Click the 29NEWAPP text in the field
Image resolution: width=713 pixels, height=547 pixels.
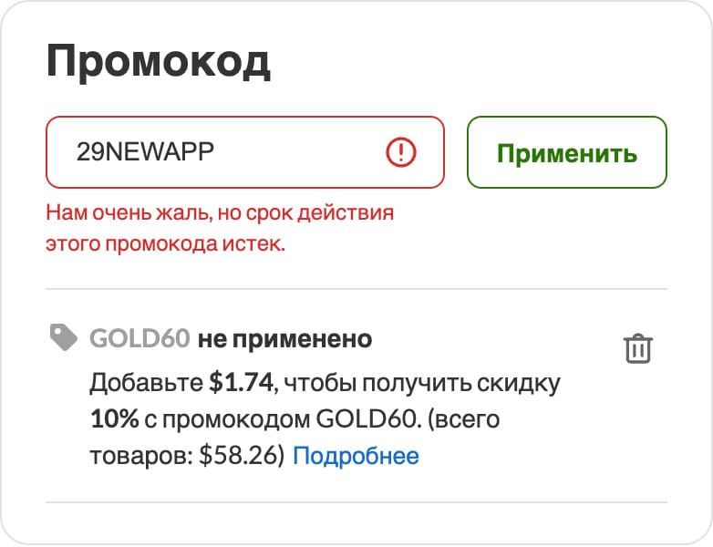pyautogui.click(x=146, y=151)
